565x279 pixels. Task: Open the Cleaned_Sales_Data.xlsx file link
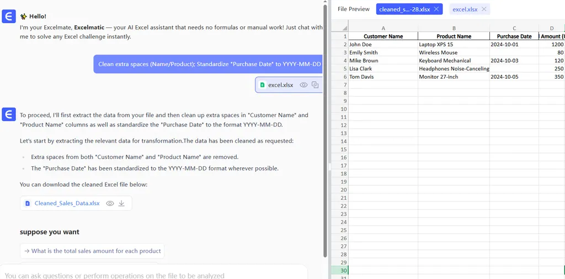67,203
